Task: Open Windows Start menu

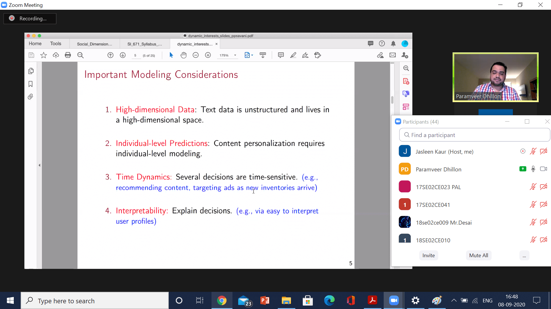Action: [10, 300]
